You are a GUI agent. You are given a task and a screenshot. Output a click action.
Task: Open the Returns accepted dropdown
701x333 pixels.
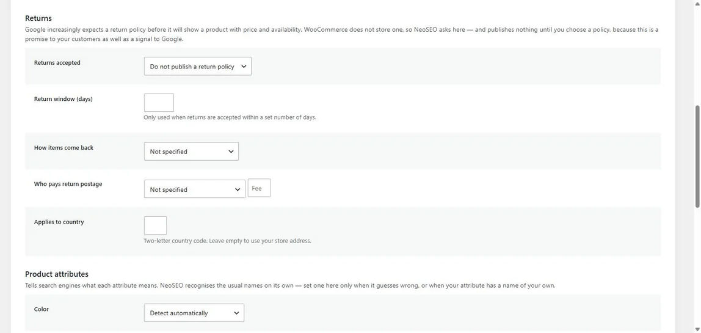(198, 66)
